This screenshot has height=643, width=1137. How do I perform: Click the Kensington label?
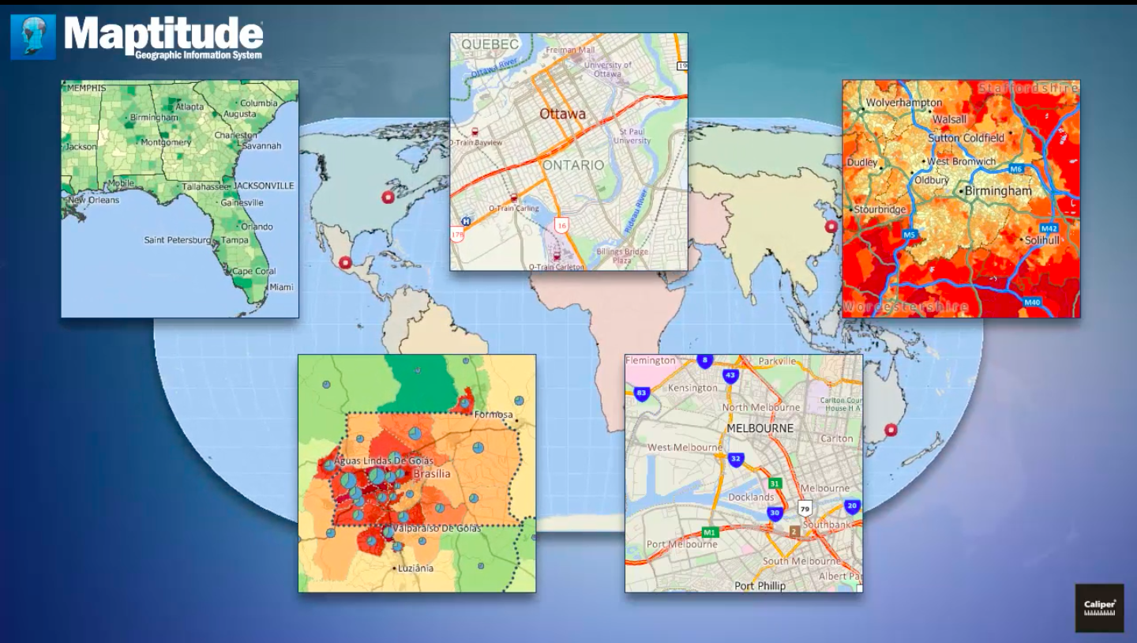[x=692, y=388]
